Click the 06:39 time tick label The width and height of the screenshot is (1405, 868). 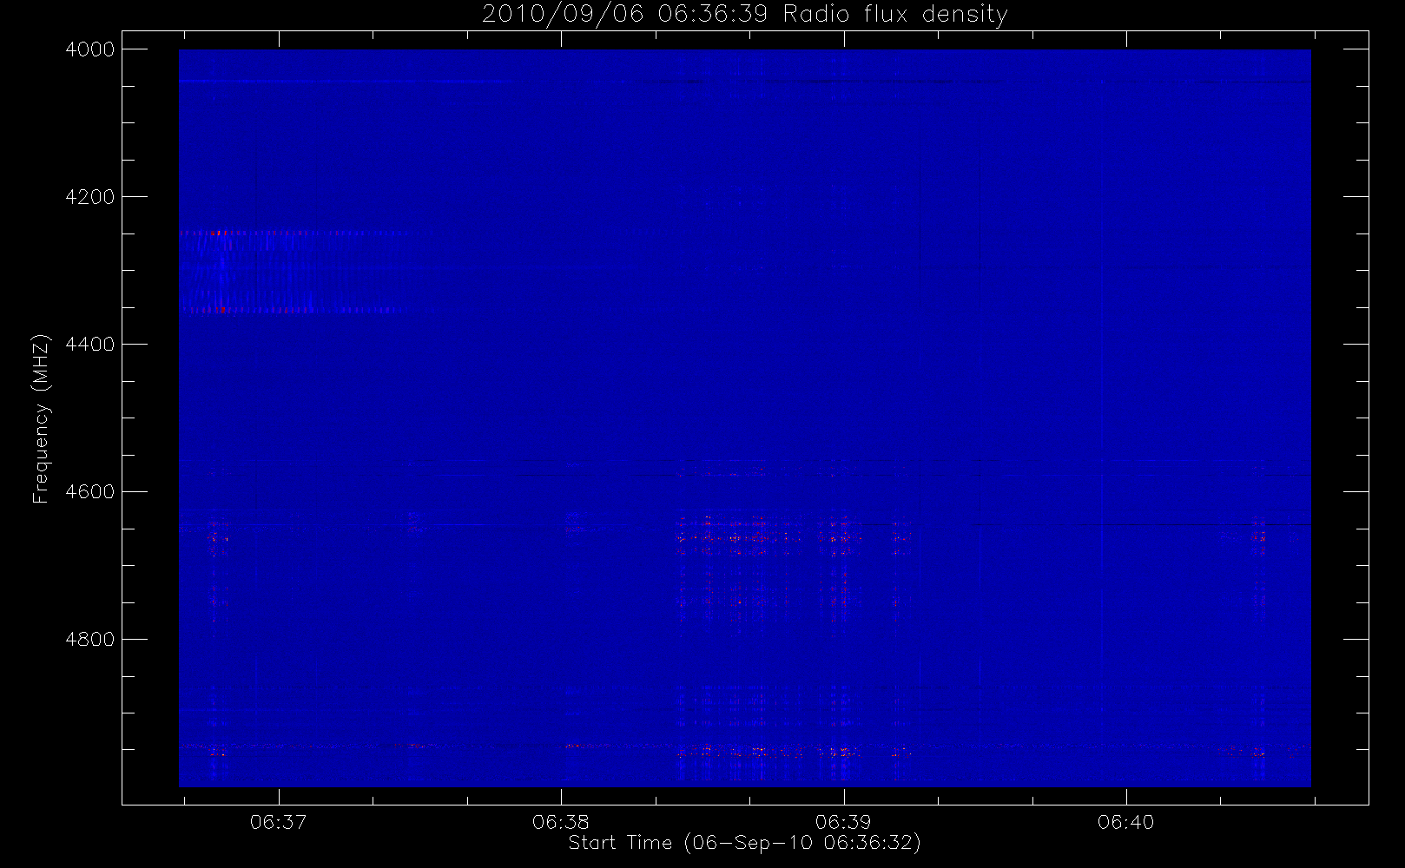click(843, 822)
